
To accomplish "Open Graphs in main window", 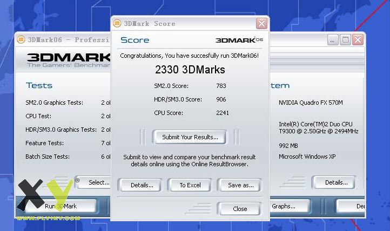I will pos(290,206).
